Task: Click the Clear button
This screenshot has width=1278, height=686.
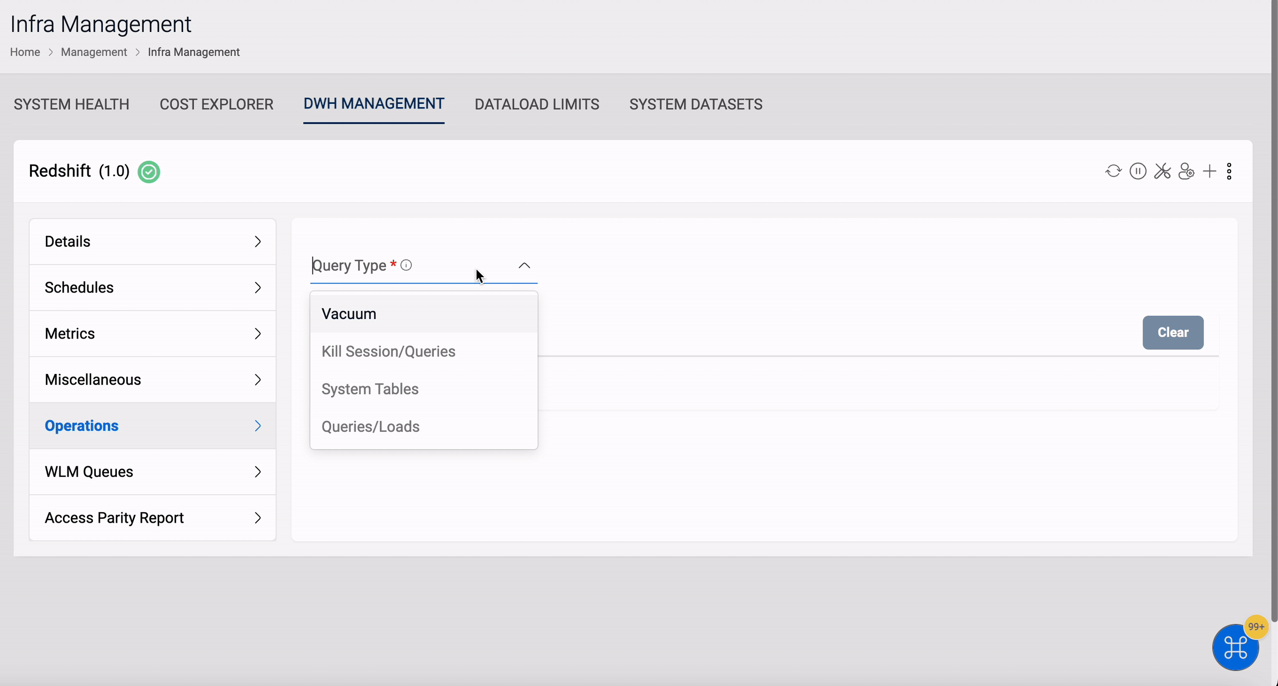Action: 1173,333
